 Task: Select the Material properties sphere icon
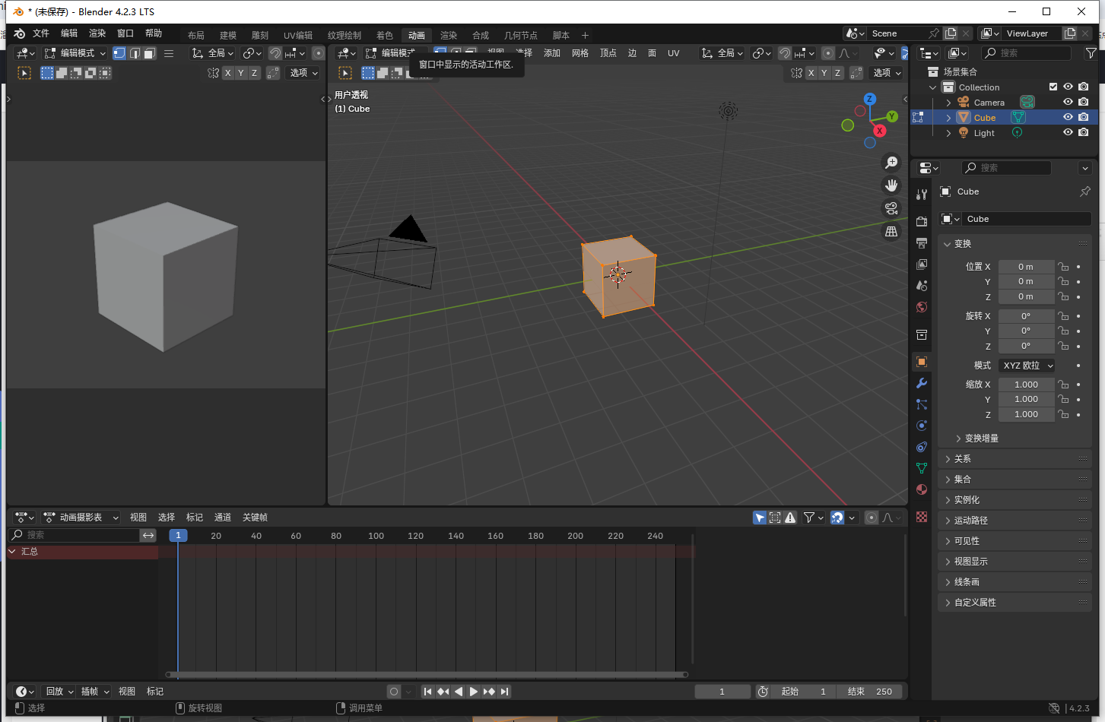pyautogui.click(x=921, y=489)
